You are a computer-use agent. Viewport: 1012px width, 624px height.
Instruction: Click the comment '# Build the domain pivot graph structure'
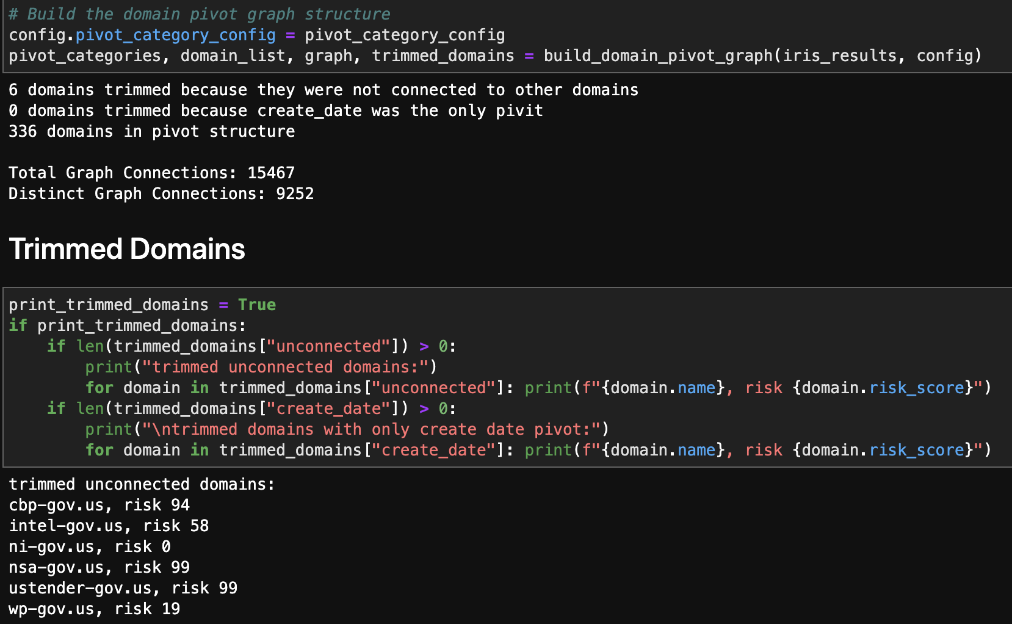200,14
